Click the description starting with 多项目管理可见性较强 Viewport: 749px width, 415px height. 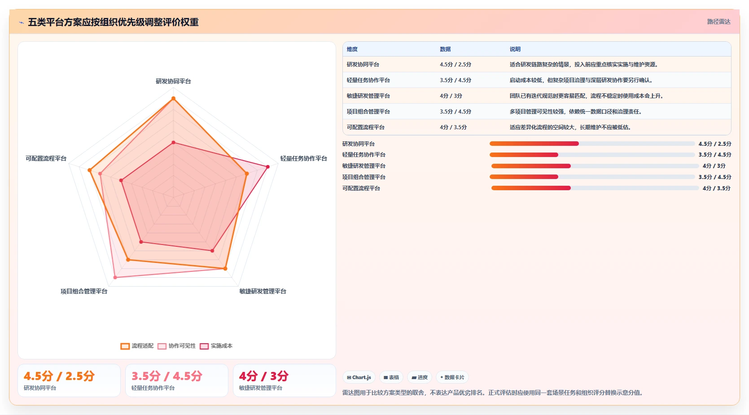pos(576,112)
